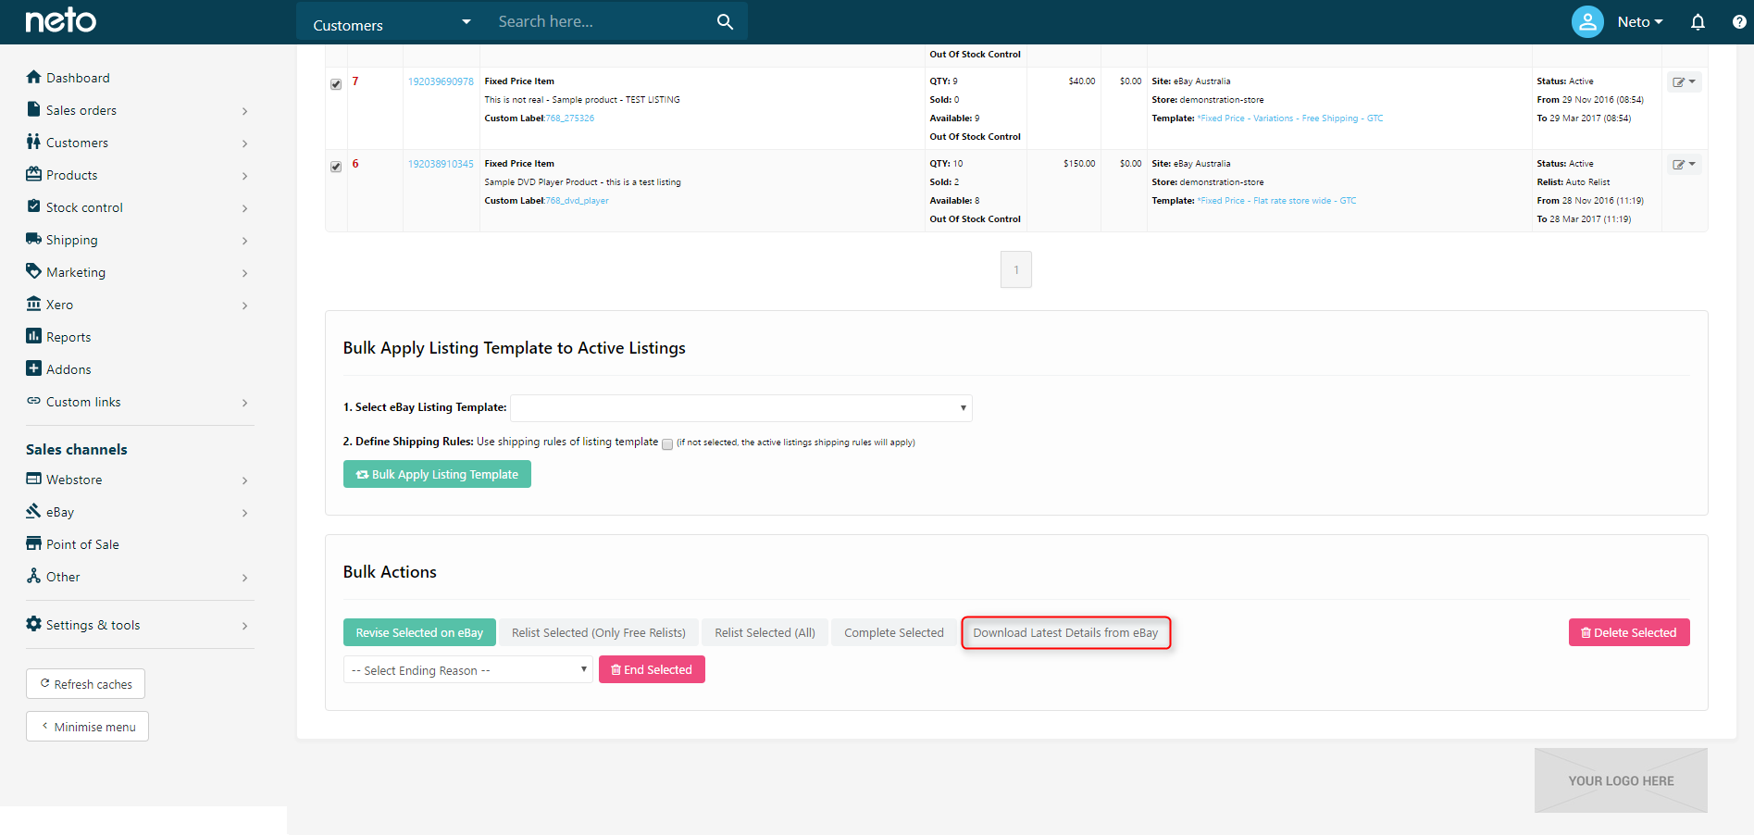Click Complete Selected button
1754x835 pixels.
894,632
